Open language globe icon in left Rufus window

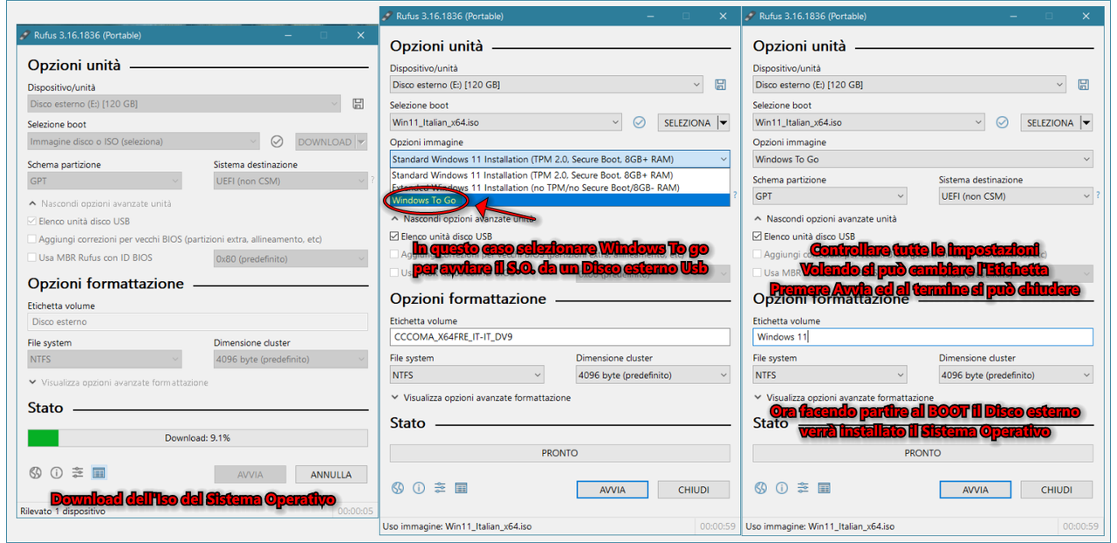tap(36, 473)
